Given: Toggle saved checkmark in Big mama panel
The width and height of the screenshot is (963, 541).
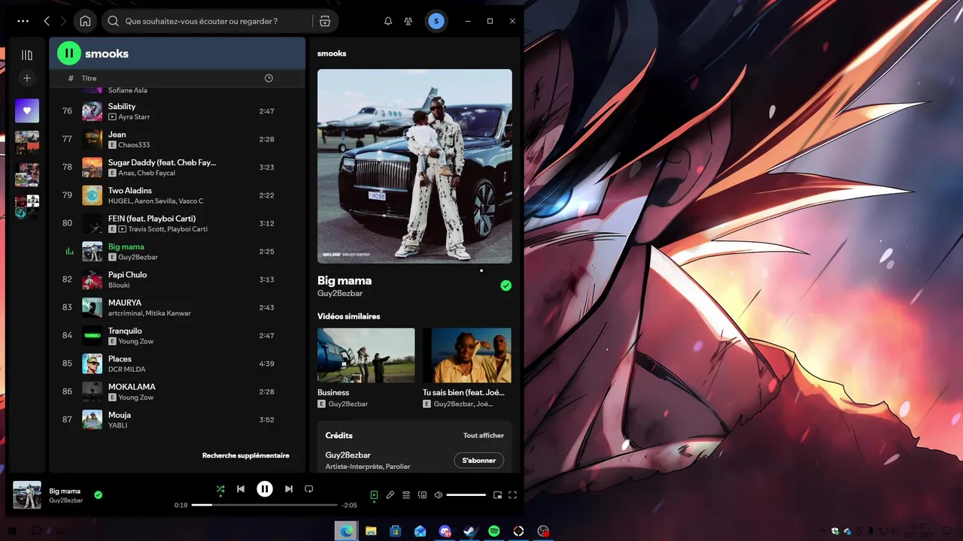Looking at the screenshot, I should (506, 286).
